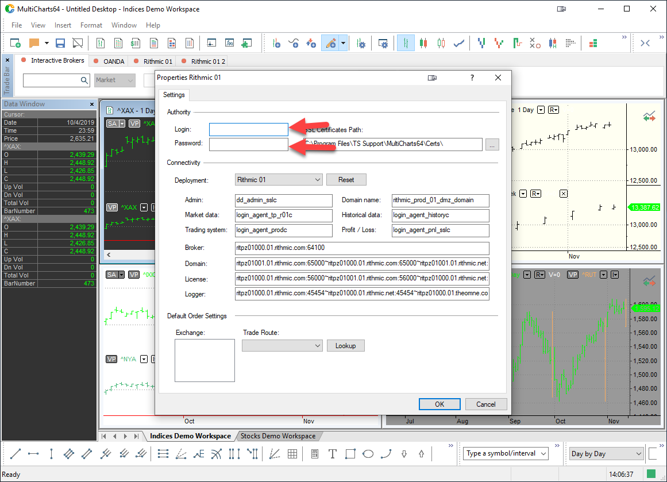Open the Deployment dropdown showing Rithmic 01
This screenshot has width=667, height=482.
(x=279, y=180)
